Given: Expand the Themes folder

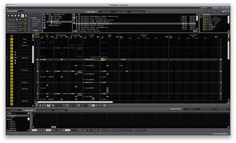Looking at the screenshot, I should [50, 25].
